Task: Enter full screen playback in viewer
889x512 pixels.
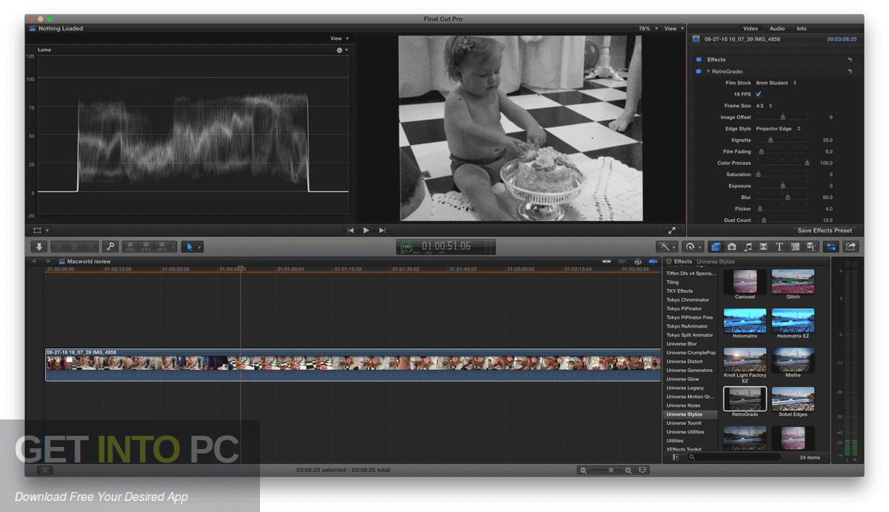Action: coord(672,230)
